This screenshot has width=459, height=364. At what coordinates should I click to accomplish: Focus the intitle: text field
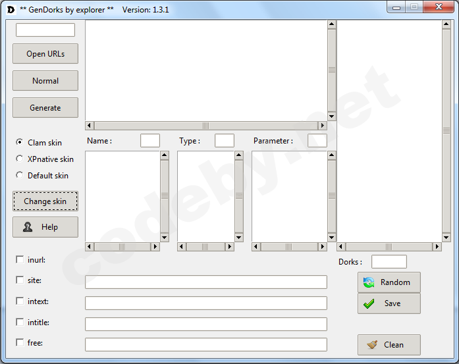coord(206,325)
